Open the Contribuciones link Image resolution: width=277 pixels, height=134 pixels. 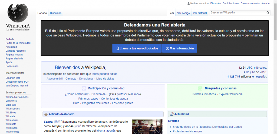click(x=231, y=3)
